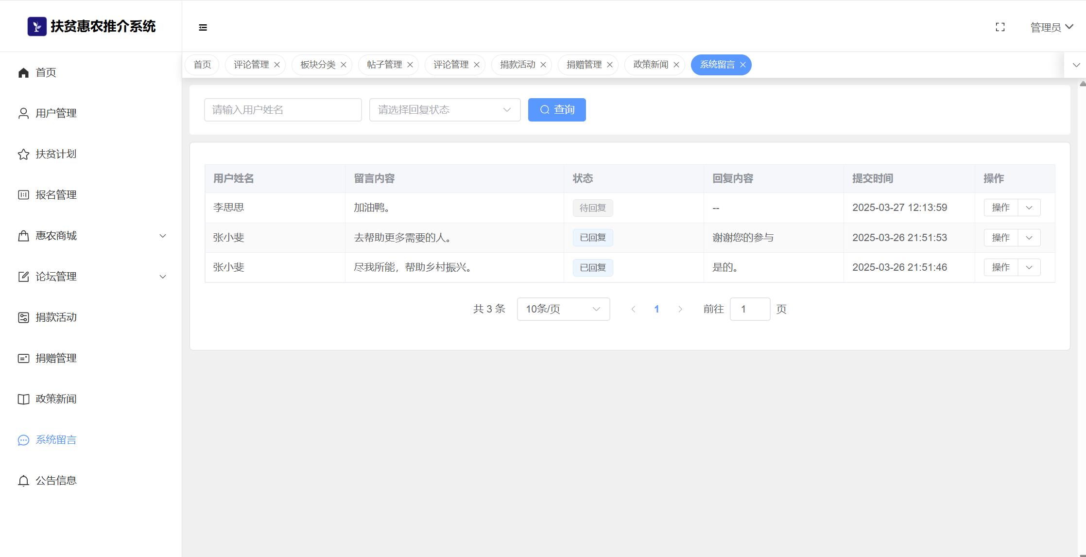The height and width of the screenshot is (557, 1086).
Task: Click the 查询 search button
Action: click(x=557, y=110)
